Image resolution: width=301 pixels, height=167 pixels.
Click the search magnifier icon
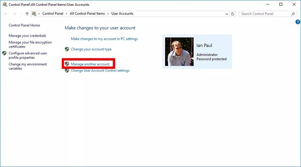294,14
